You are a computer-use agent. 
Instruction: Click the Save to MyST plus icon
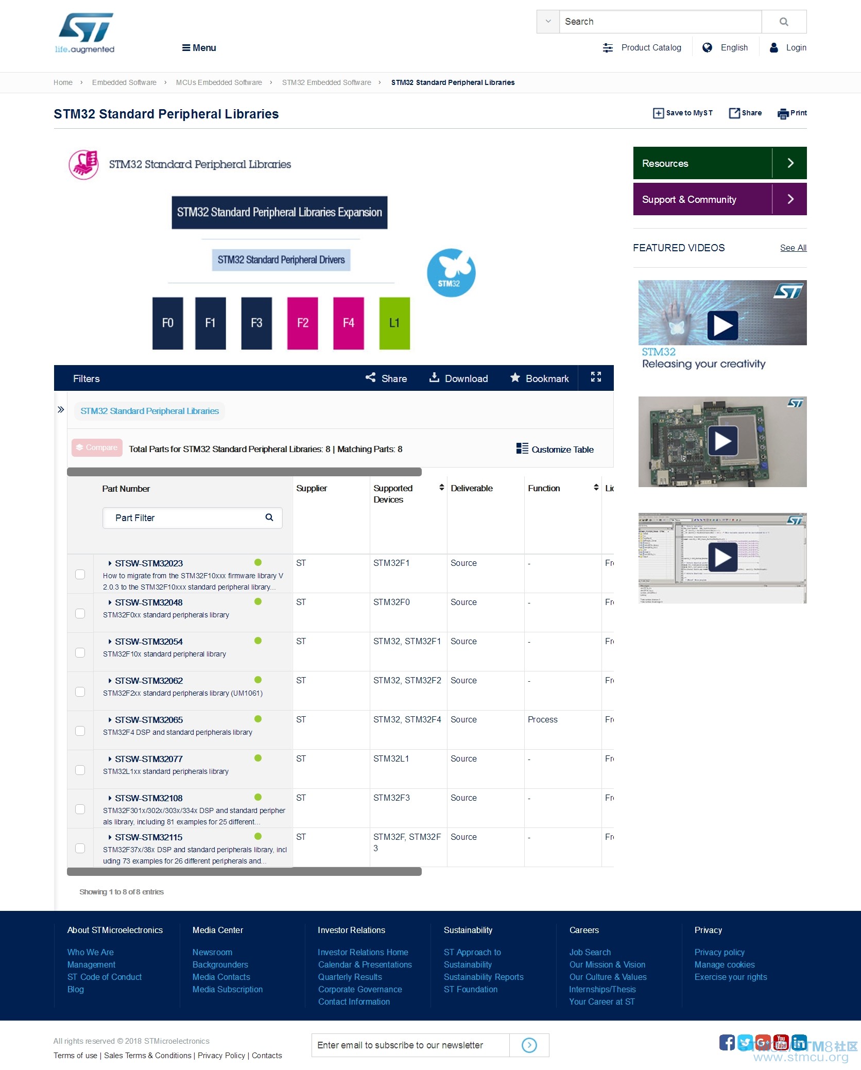(x=658, y=113)
